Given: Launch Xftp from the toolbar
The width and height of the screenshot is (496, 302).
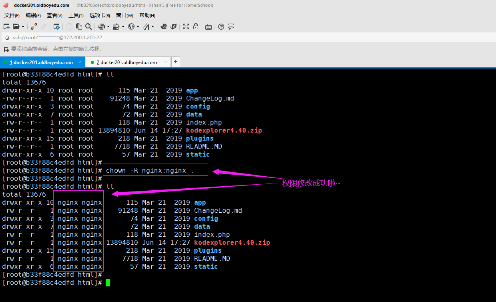Looking at the screenshot, I should pyautogui.click(x=173, y=26).
